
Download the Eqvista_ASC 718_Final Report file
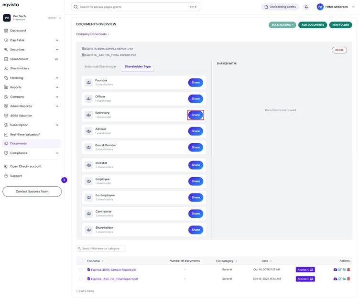[335, 279]
